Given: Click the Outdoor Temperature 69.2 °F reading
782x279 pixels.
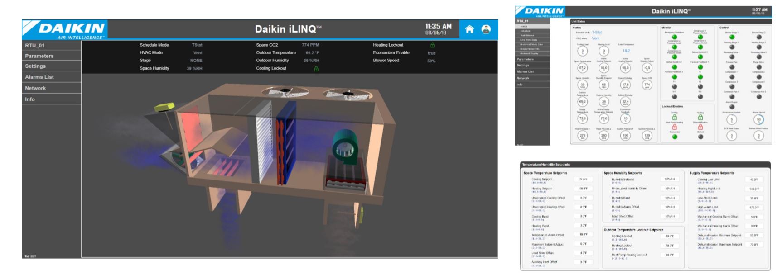Looking at the screenshot, I should coord(312,53).
